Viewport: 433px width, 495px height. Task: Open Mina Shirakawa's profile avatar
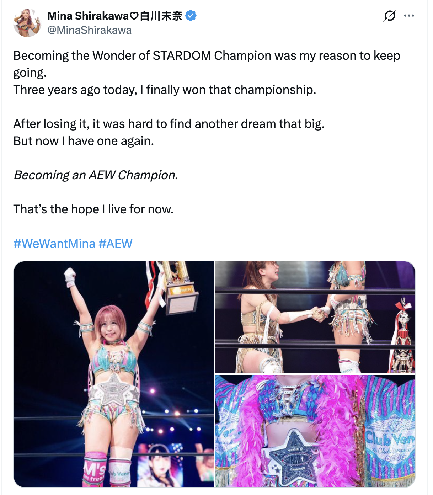tap(27, 23)
